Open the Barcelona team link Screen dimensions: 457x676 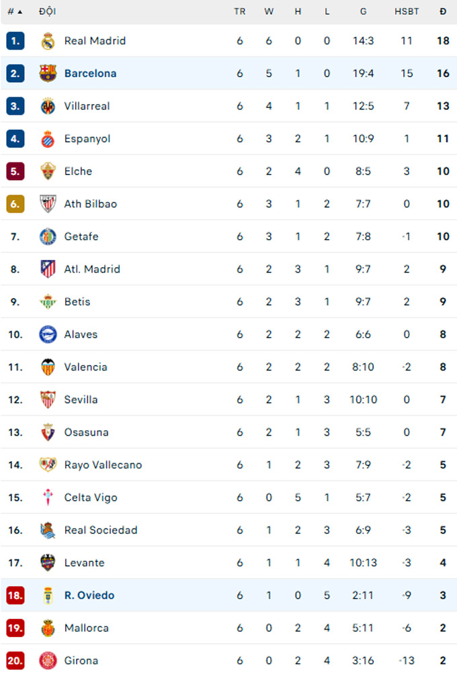tap(90, 74)
